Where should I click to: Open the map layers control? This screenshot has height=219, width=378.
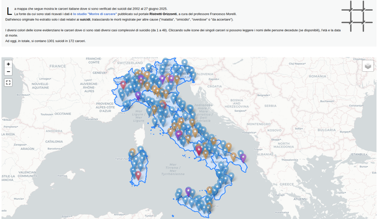tap(368, 66)
